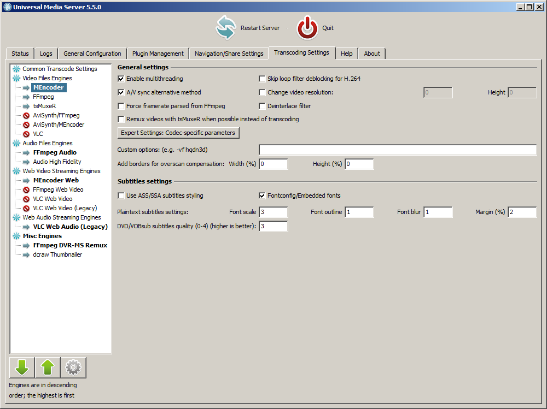Click the Font outline field

click(359, 212)
